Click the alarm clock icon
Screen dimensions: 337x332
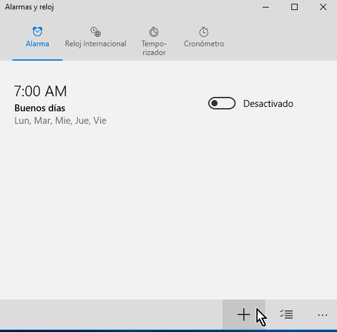[x=38, y=32]
